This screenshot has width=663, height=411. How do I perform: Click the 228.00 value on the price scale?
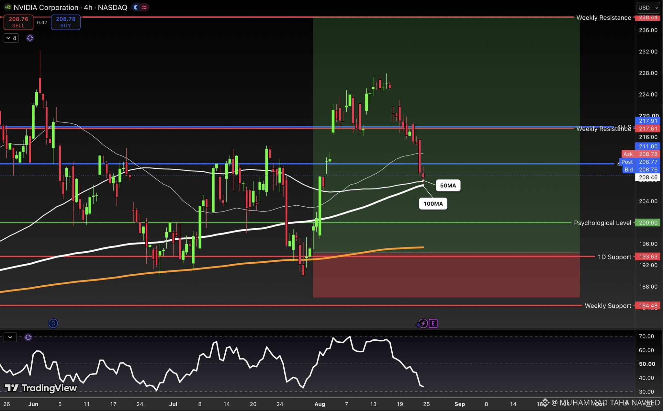click(648, 73)
